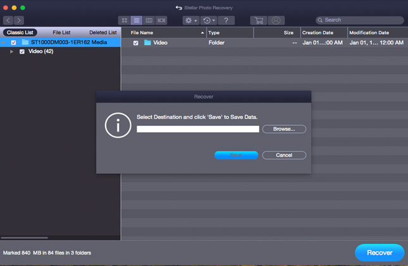Switch to list view

(x=137, y=20)
